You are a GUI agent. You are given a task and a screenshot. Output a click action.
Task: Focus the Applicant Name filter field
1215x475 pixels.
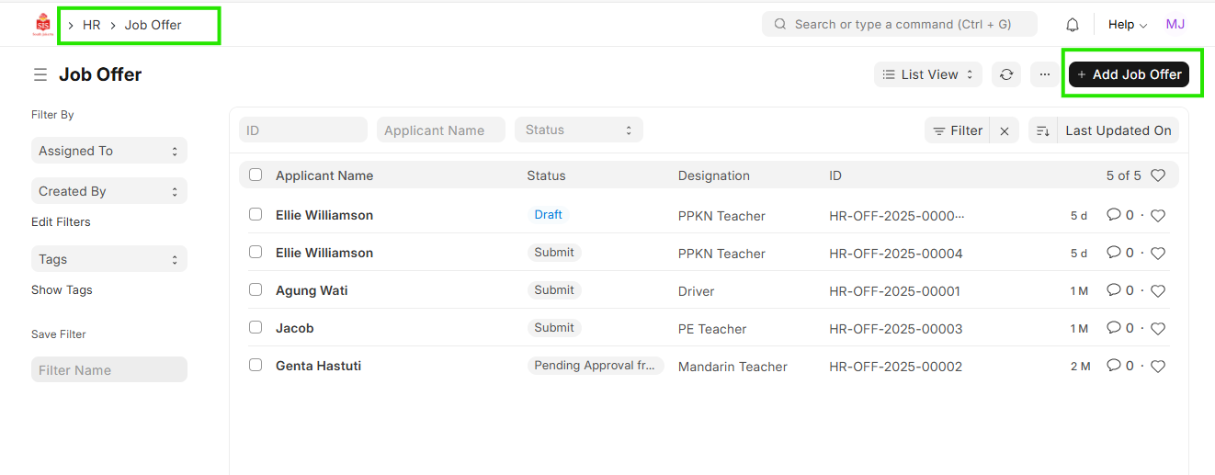440,130
